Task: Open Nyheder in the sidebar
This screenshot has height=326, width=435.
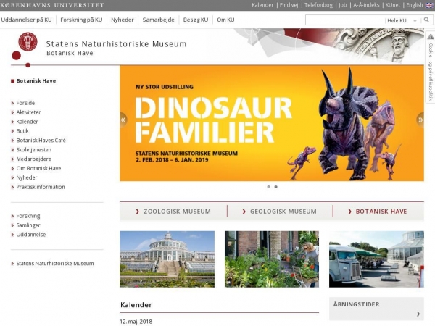Action: tap(27, 177)
